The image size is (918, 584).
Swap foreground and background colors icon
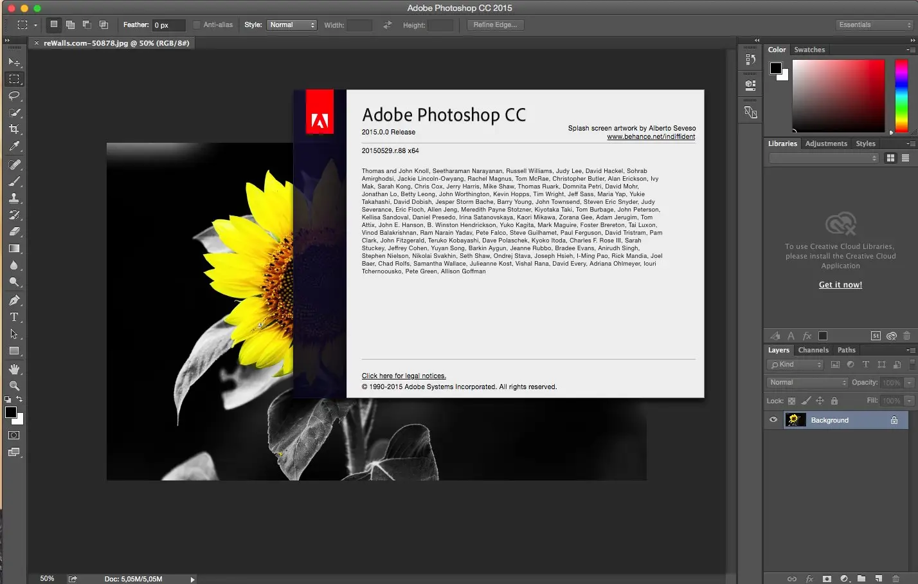(x=19, y=399)
